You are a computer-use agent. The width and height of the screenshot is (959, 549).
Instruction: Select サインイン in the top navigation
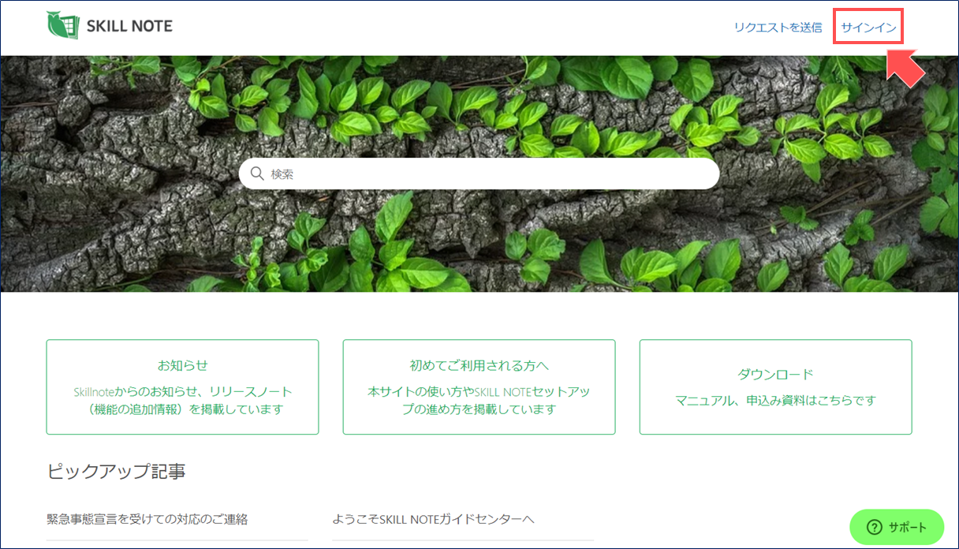point(868,26)
